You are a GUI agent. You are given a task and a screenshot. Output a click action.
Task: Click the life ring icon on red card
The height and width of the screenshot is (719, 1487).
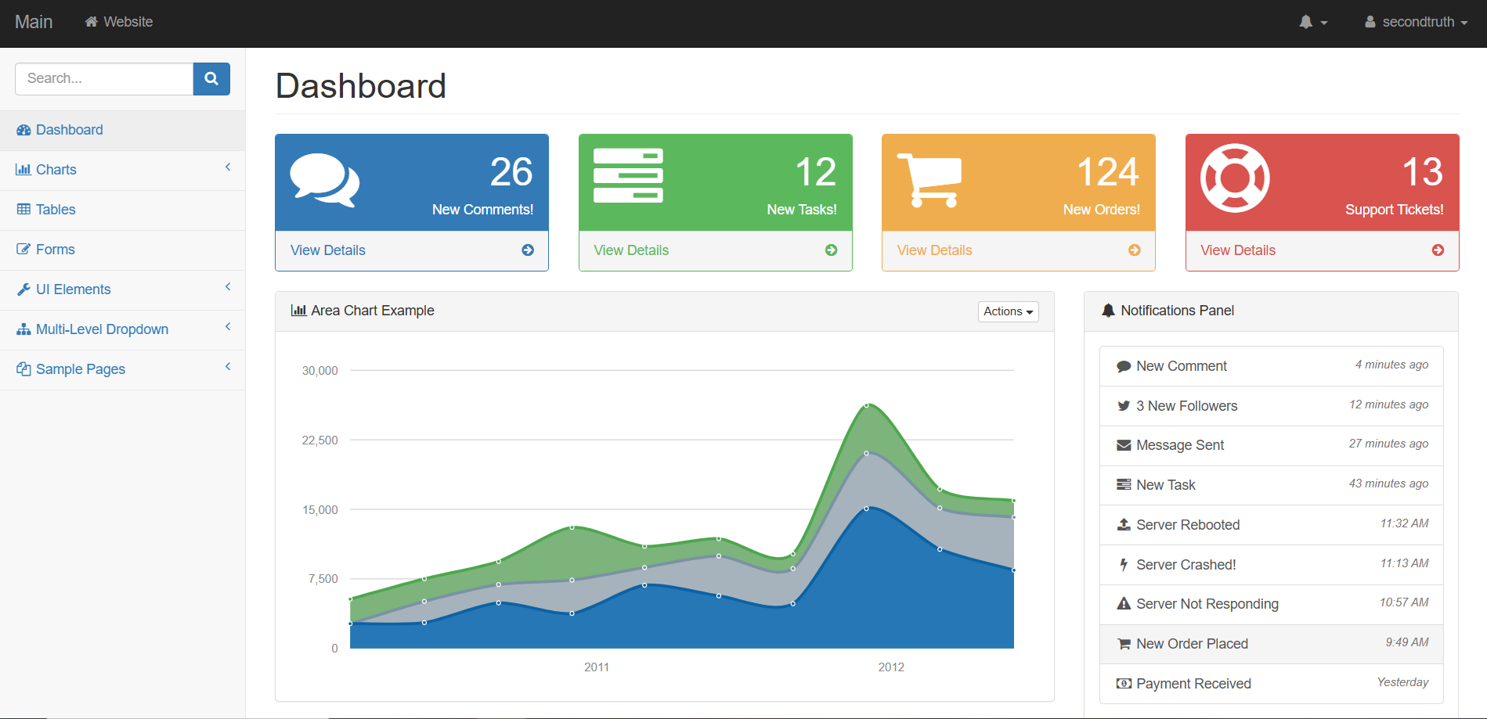click(x=1235, y=178)
